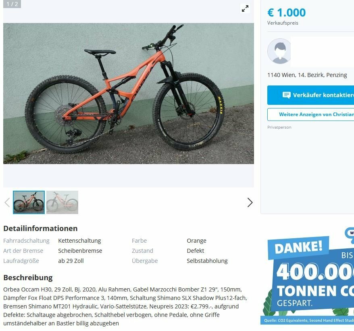This screenshot has height=331, width=354.
Task: Click the main Orbea bike photo
Action: (129, 94)
